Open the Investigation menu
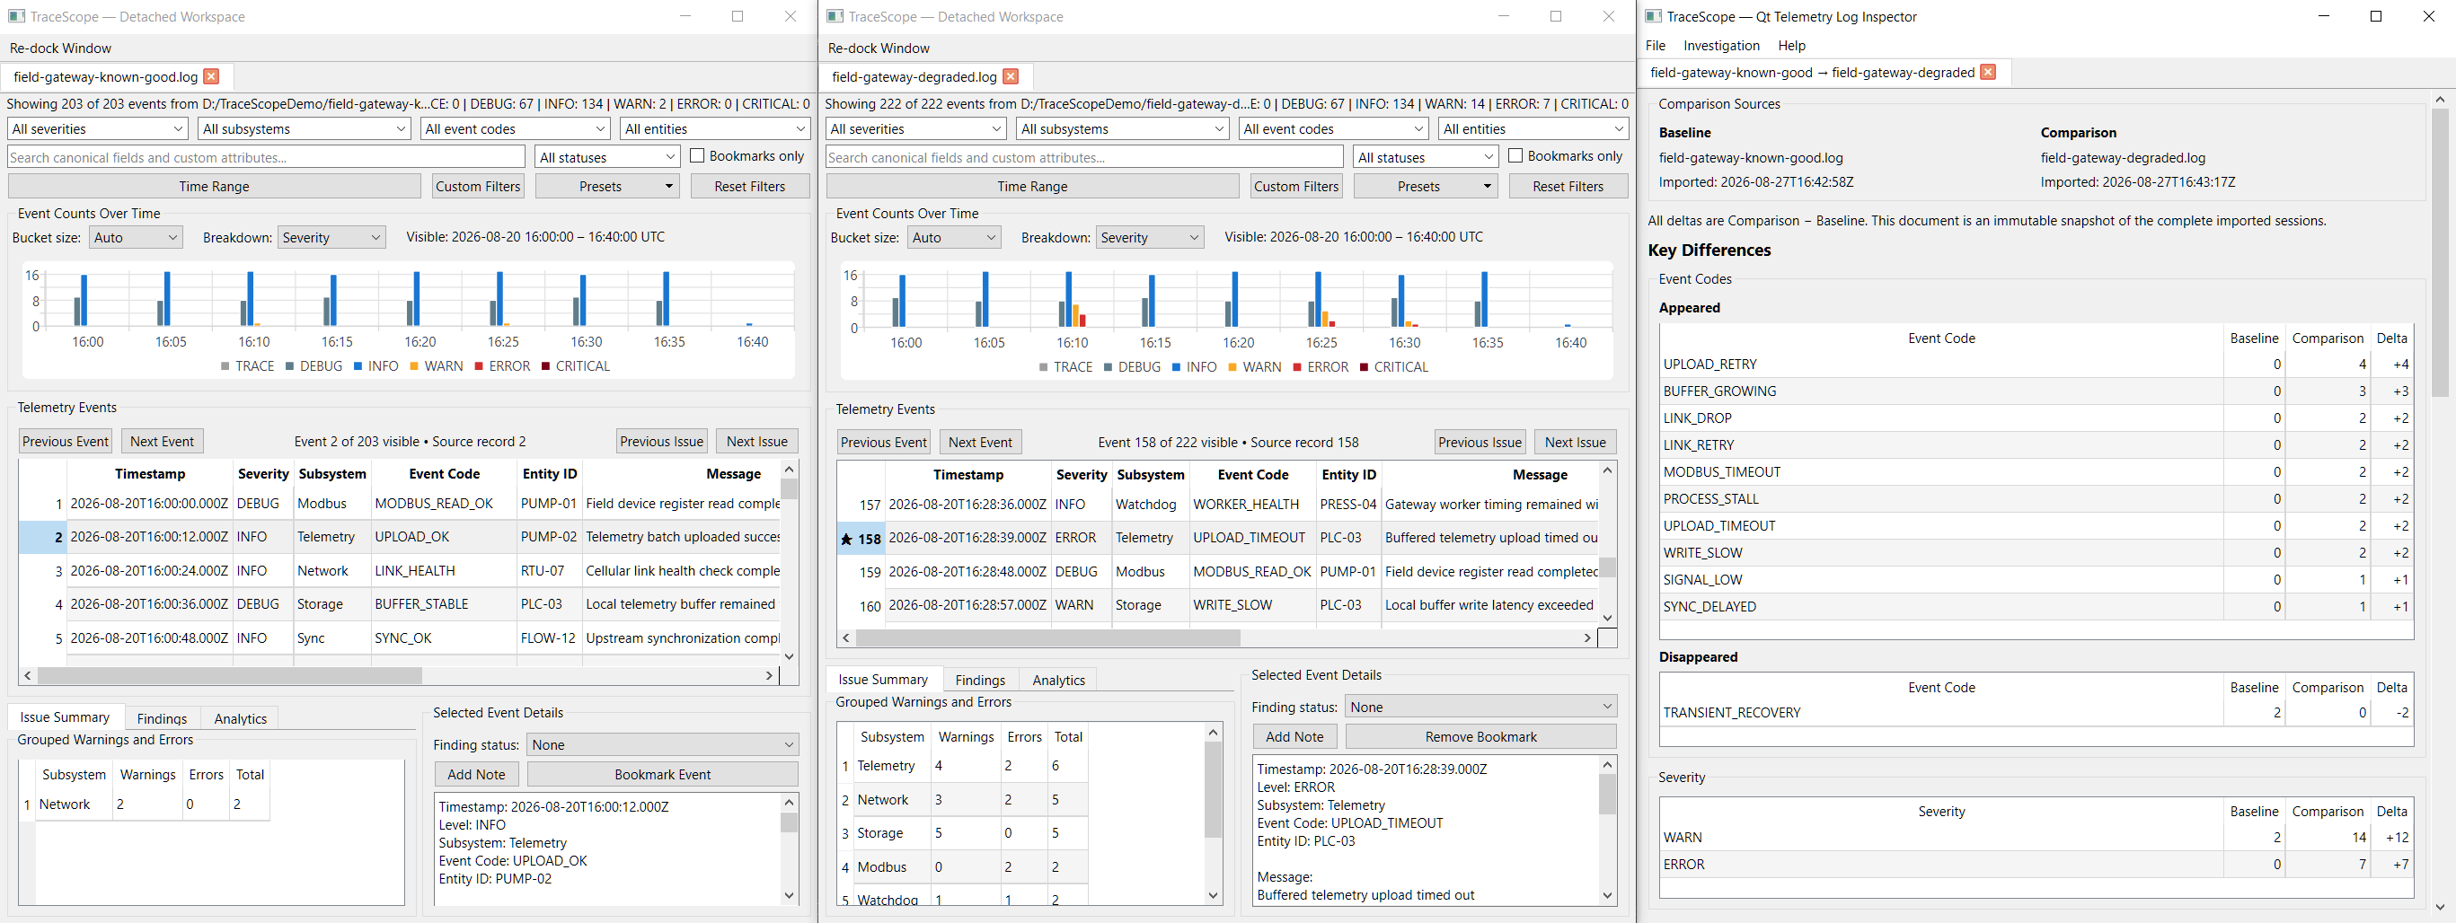The image size is (2456, 923). (1721, 46)
